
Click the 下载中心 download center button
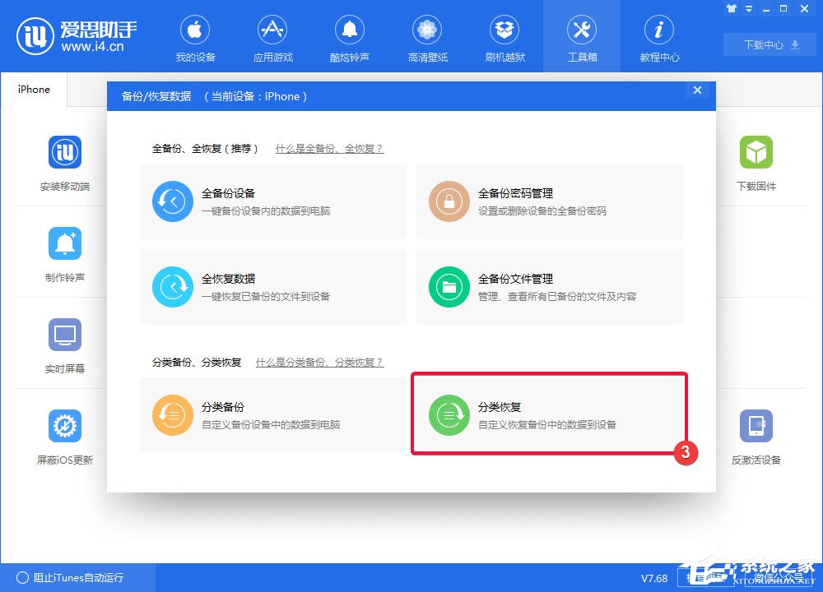[x=768, y=45]
